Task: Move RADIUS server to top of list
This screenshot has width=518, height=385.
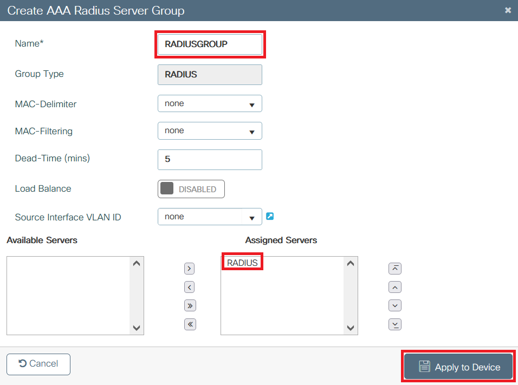Action: pyautogui.click(x=395, y=268)
